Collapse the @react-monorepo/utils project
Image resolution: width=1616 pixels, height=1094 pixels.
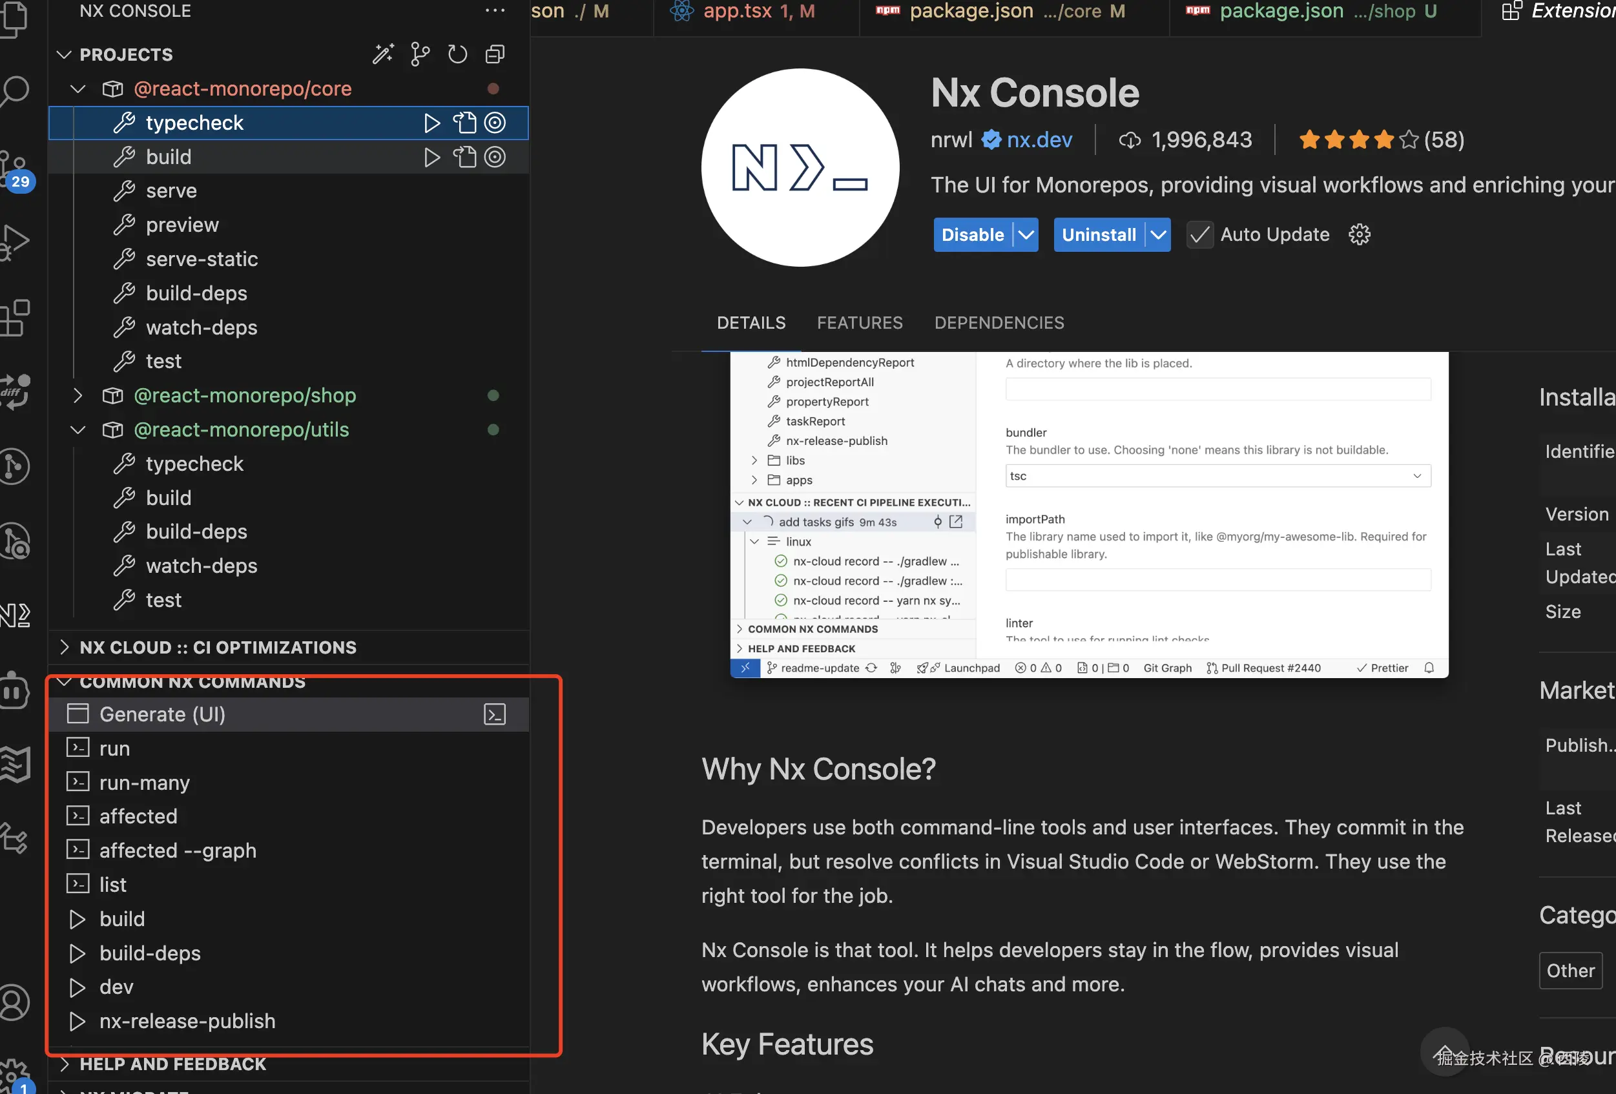pyautogui.click(x=78, y=430)
